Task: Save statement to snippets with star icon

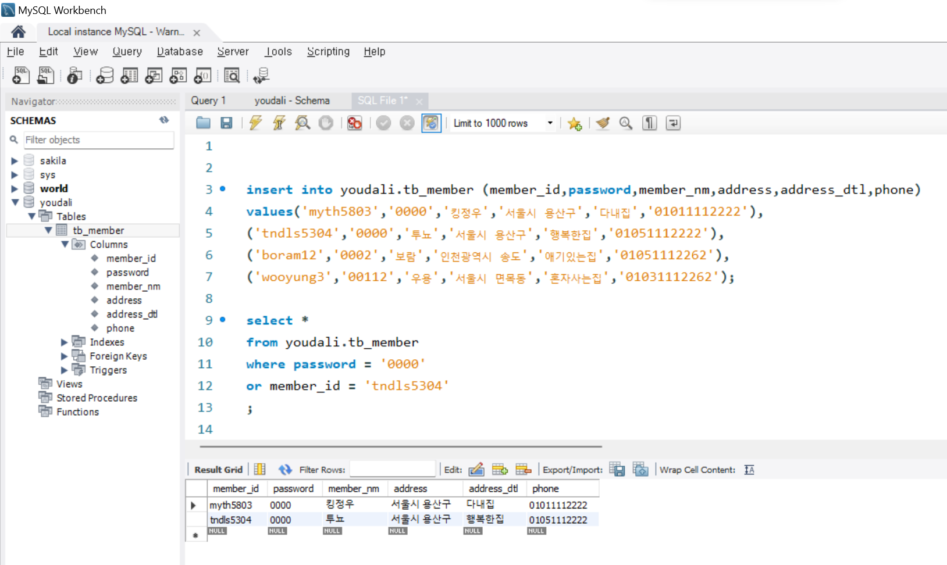Action: click(575, 123)
